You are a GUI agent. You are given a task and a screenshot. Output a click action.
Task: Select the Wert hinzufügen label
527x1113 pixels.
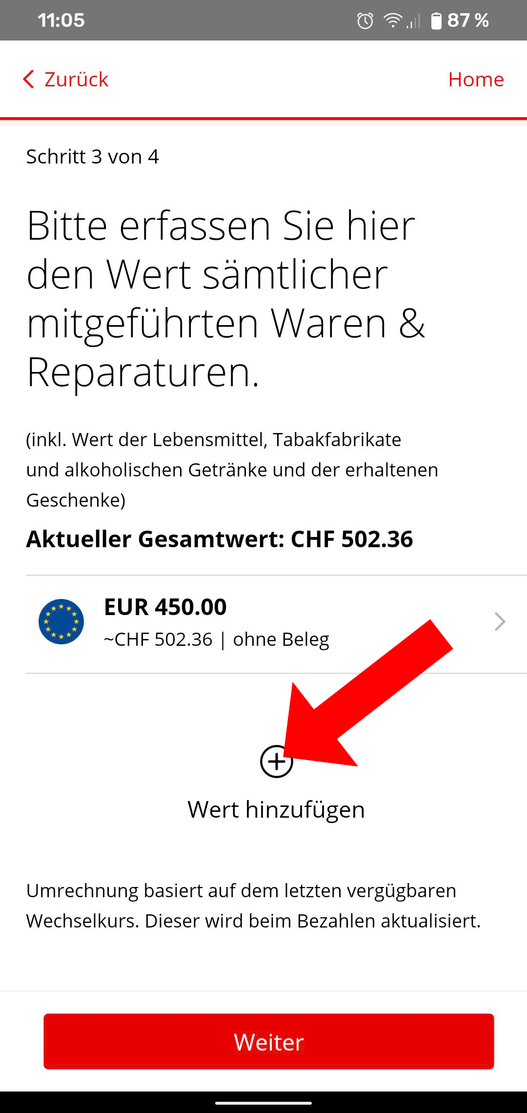(276, 809)
